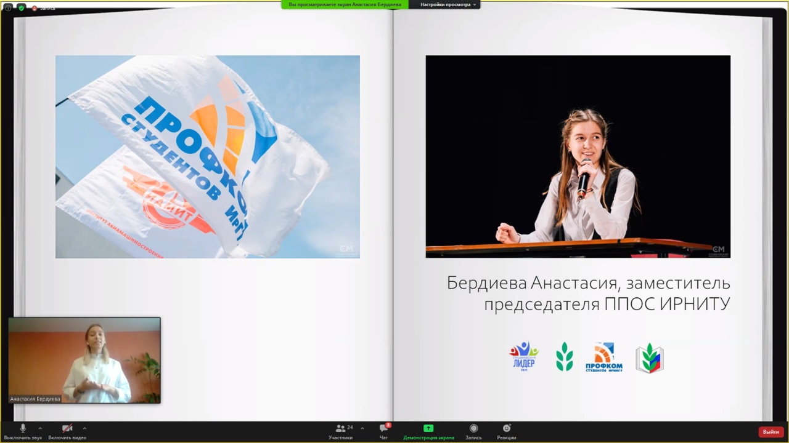The image size is (789, 443).
Task: Click the green wheat-ear logo
Action: pyautogui.click(x=564, y=357)
